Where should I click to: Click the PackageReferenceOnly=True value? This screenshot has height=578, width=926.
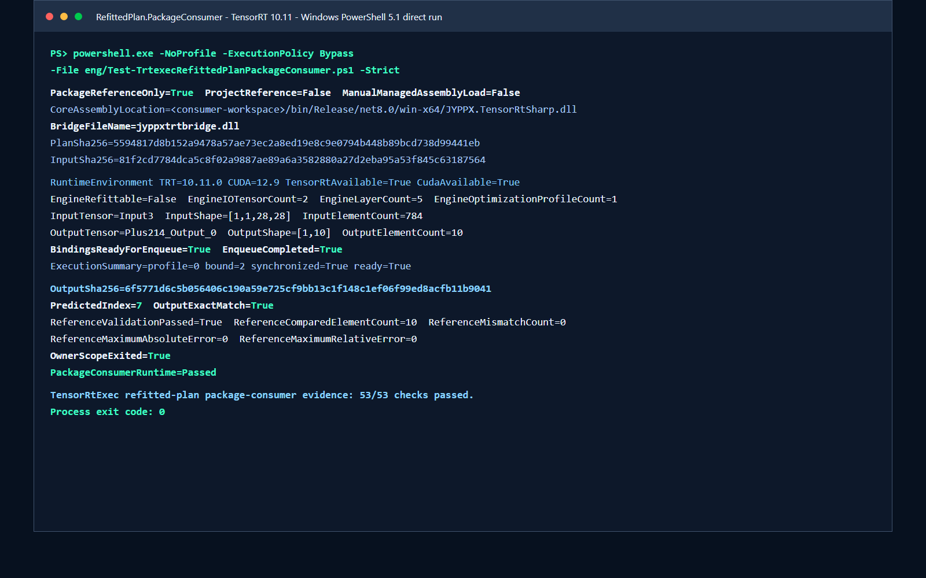coord(122,93)
